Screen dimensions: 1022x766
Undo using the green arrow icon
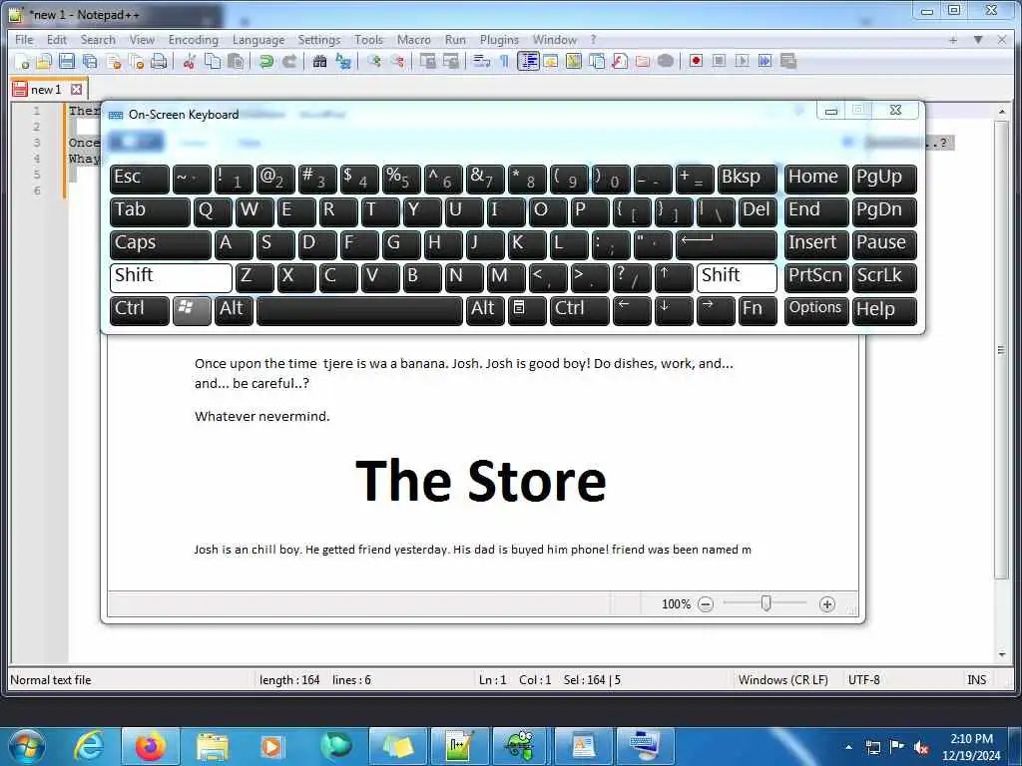pyautogui.click(x=265, y=62)
